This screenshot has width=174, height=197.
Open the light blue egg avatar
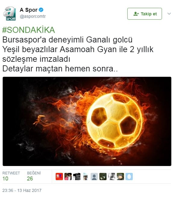coord(129,177)
